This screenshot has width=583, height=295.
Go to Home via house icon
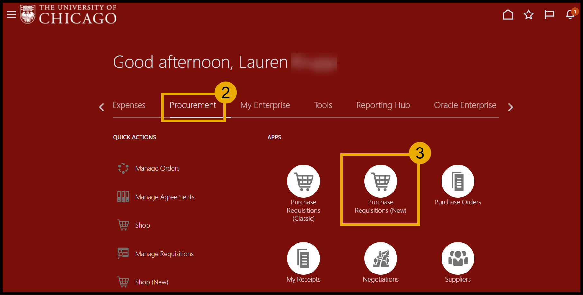pyautogui.click(x=508, y=14)
